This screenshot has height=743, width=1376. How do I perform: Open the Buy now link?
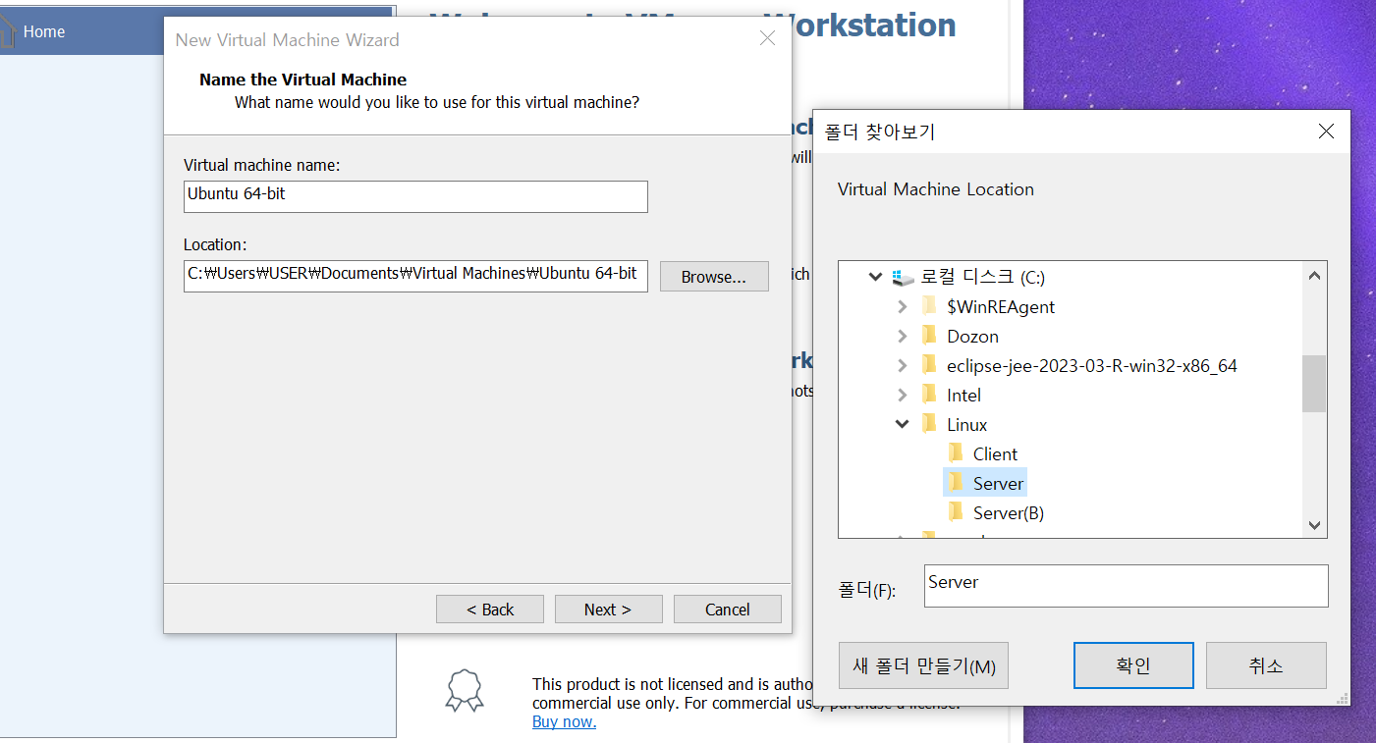click(x=563, y=721)
